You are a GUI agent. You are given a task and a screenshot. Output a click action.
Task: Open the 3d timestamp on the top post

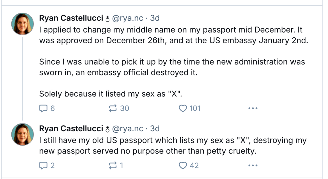(x=155, y=18)
